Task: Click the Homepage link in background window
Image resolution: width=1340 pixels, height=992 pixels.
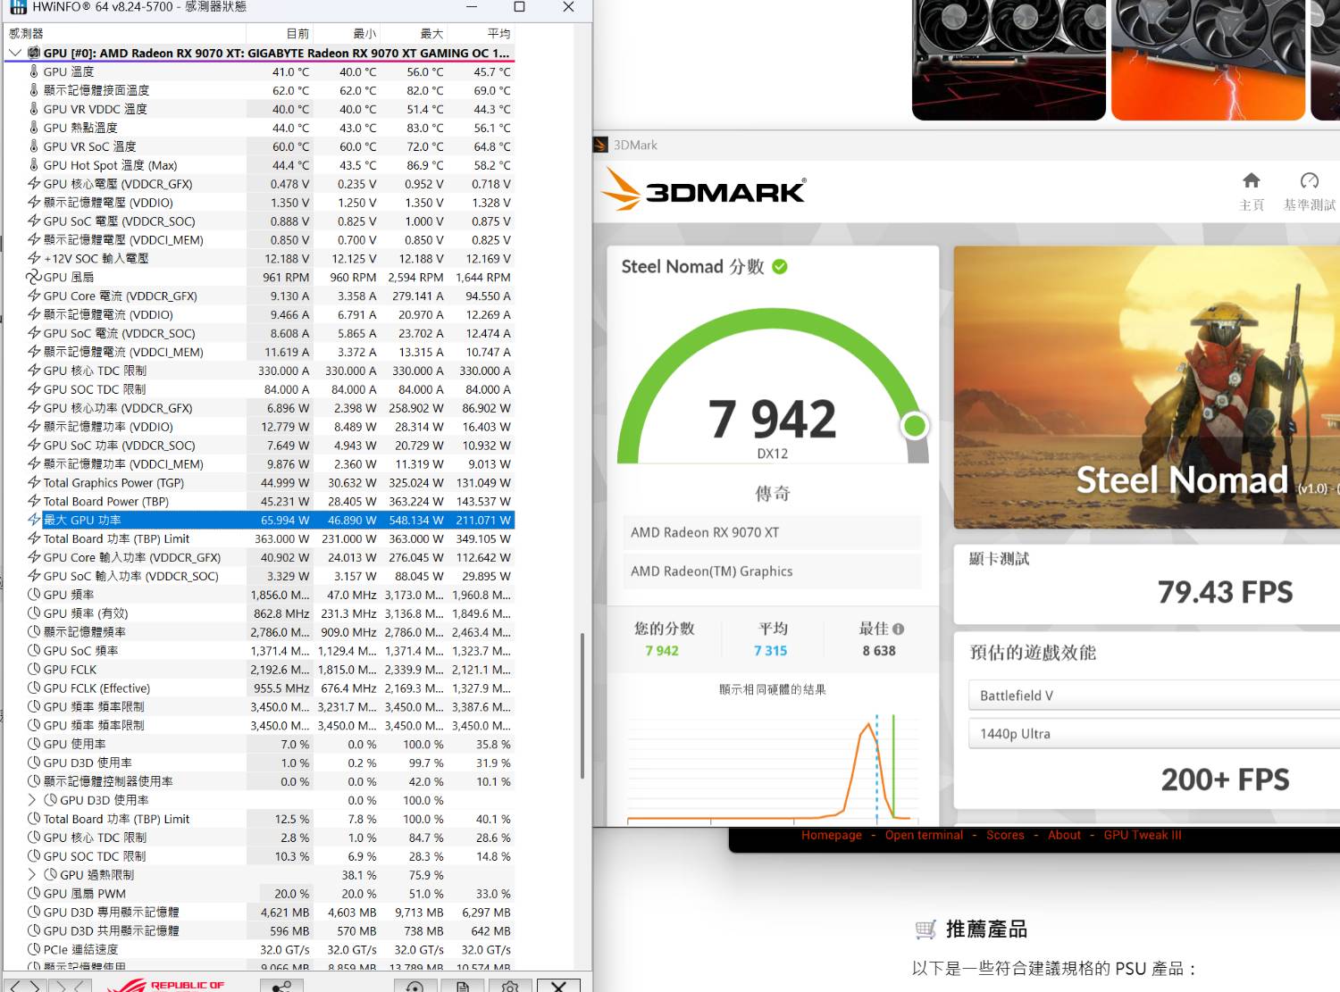Action: point(832,836)
